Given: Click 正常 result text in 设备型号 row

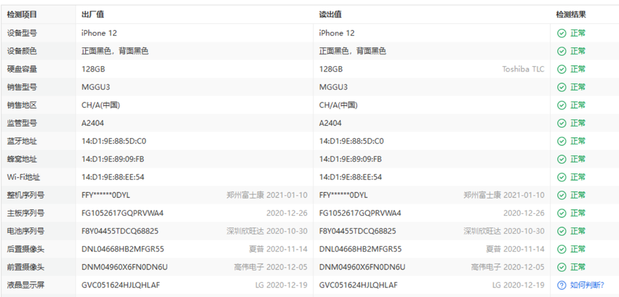Looking at the screenshot, I should (x=578, y=33).
